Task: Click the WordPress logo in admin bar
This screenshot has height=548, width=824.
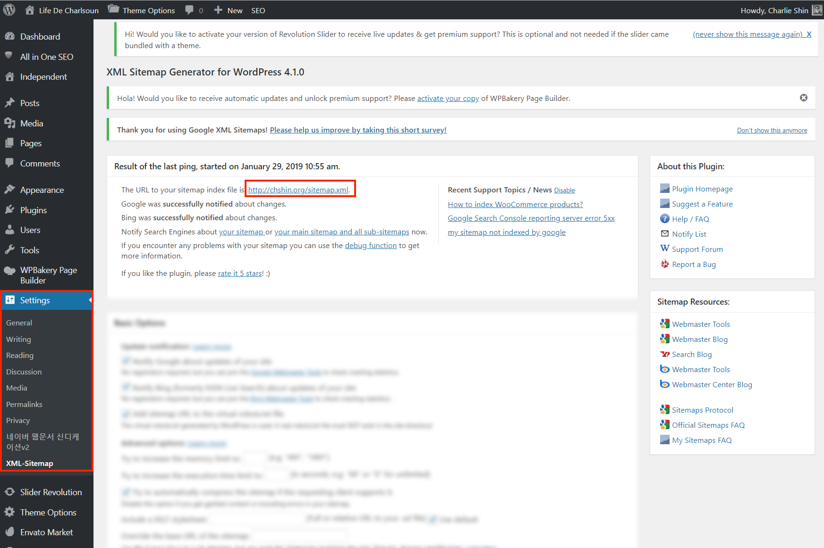Action: point(9,10)
